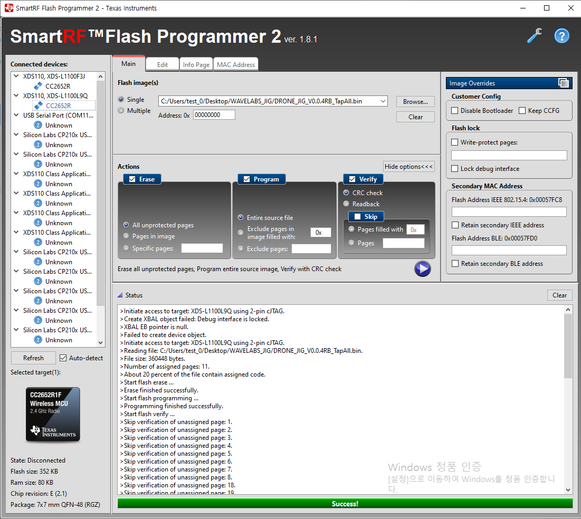This screenshot has width=581, height=519.
Task: Open the flash image path dropdown
Action: click(383, 101)
